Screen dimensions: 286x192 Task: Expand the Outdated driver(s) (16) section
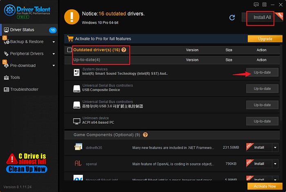click(97, 50)
